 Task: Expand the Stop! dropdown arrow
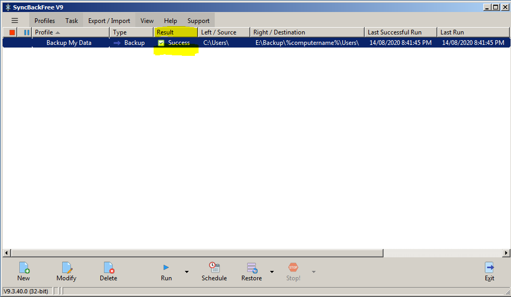[313, 271]
